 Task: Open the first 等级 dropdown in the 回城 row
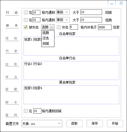63,12
